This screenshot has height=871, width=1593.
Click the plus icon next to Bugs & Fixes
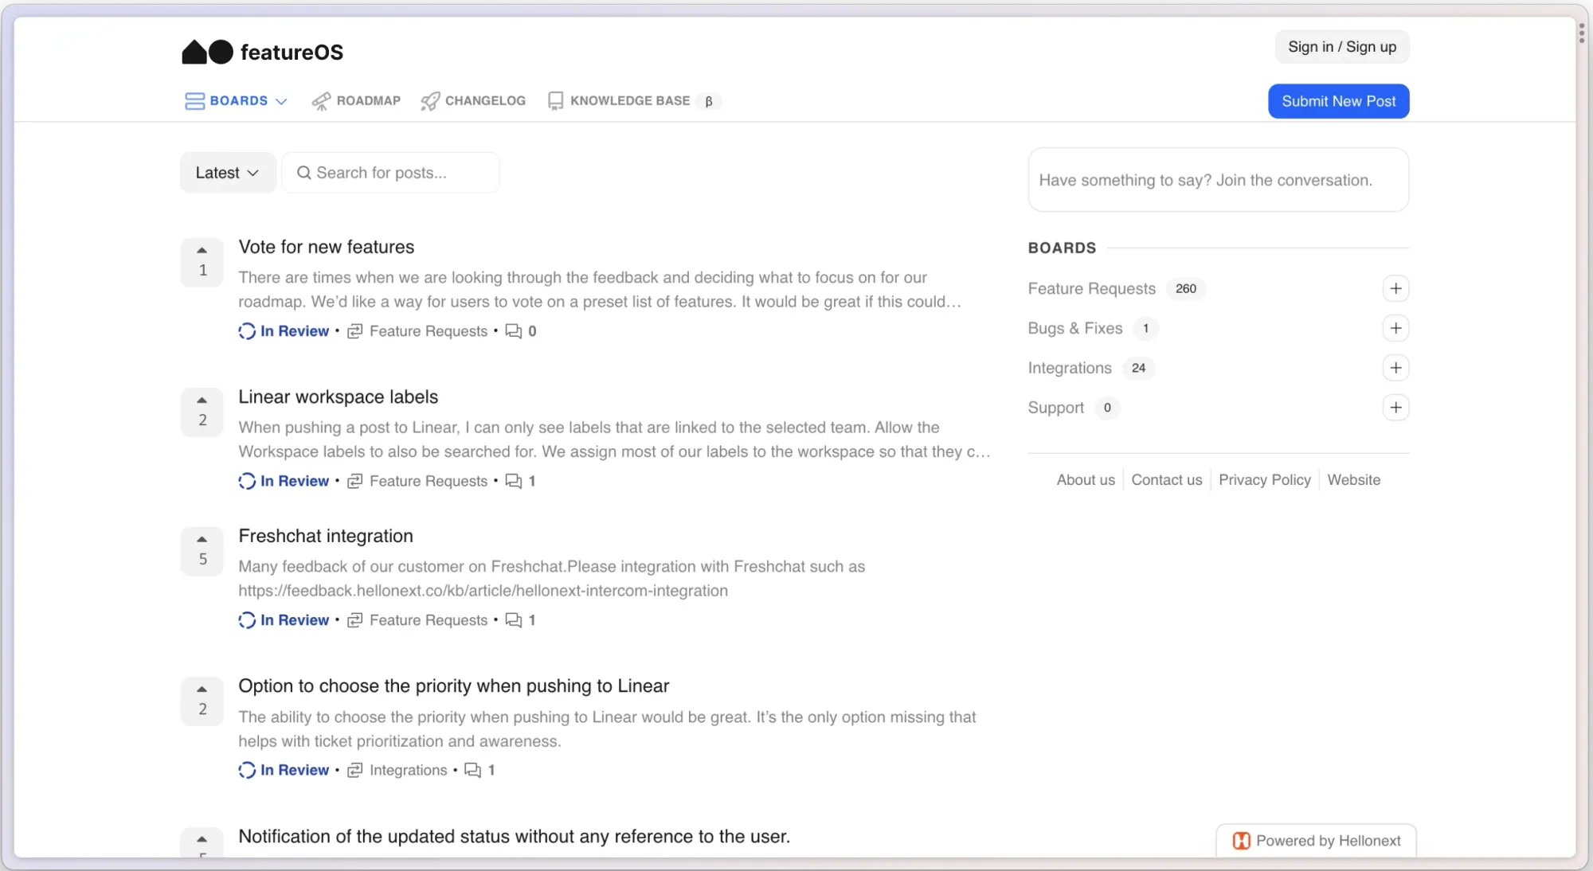point(1395,329)
